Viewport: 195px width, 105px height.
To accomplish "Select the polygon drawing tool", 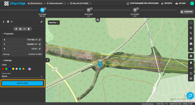I will click(x=191, y=73).
